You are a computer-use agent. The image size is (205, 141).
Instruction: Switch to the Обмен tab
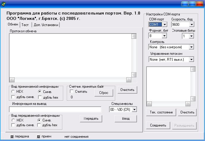[13, 24]
